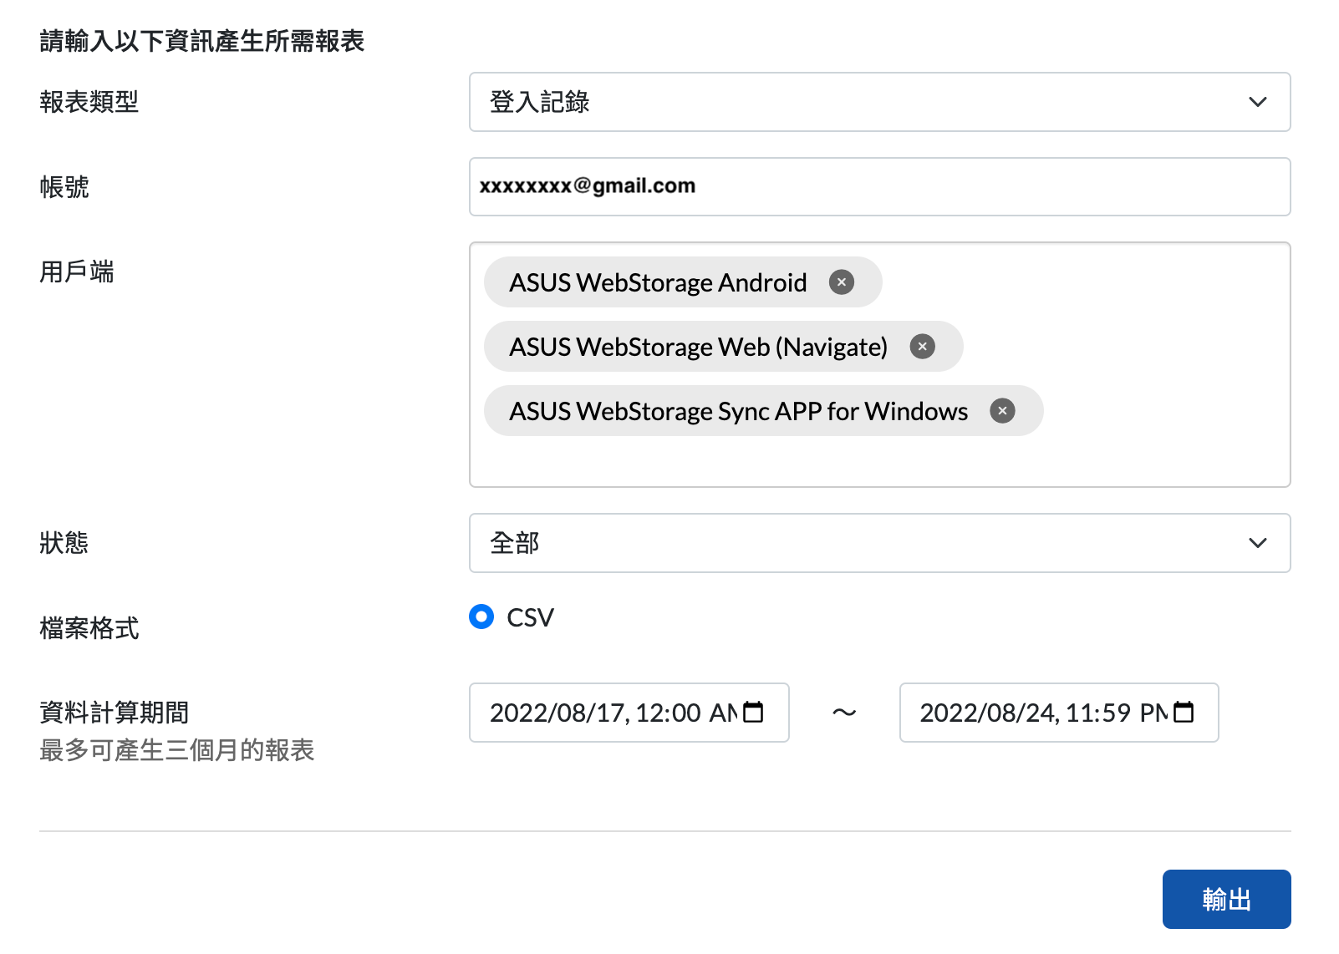Click the 報表類型 field label
Screen dimensions: 1339x954
pos(89,102)
